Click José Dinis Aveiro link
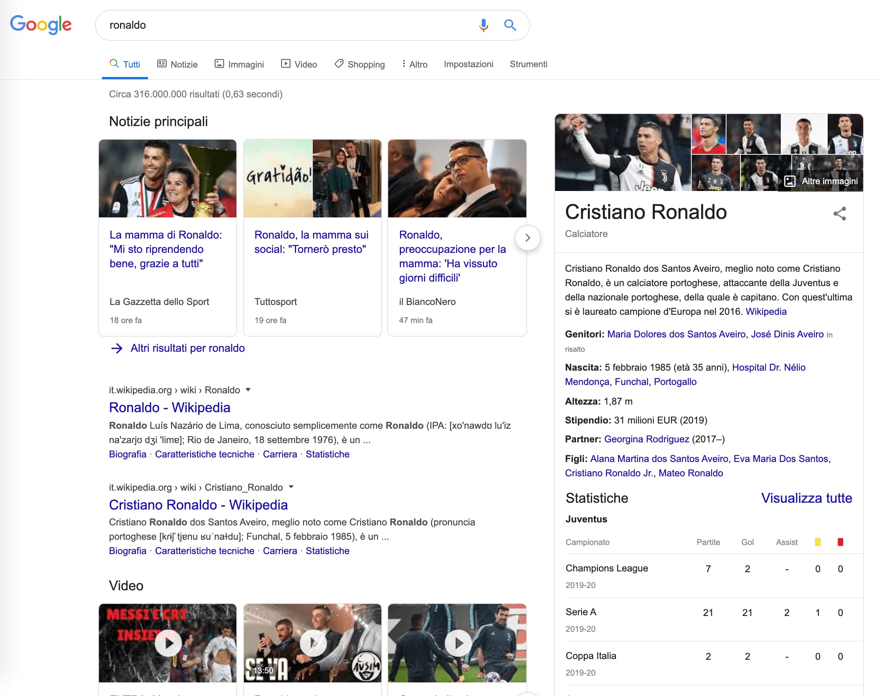Viewport: 879px width, 696px height. (787, 334)
